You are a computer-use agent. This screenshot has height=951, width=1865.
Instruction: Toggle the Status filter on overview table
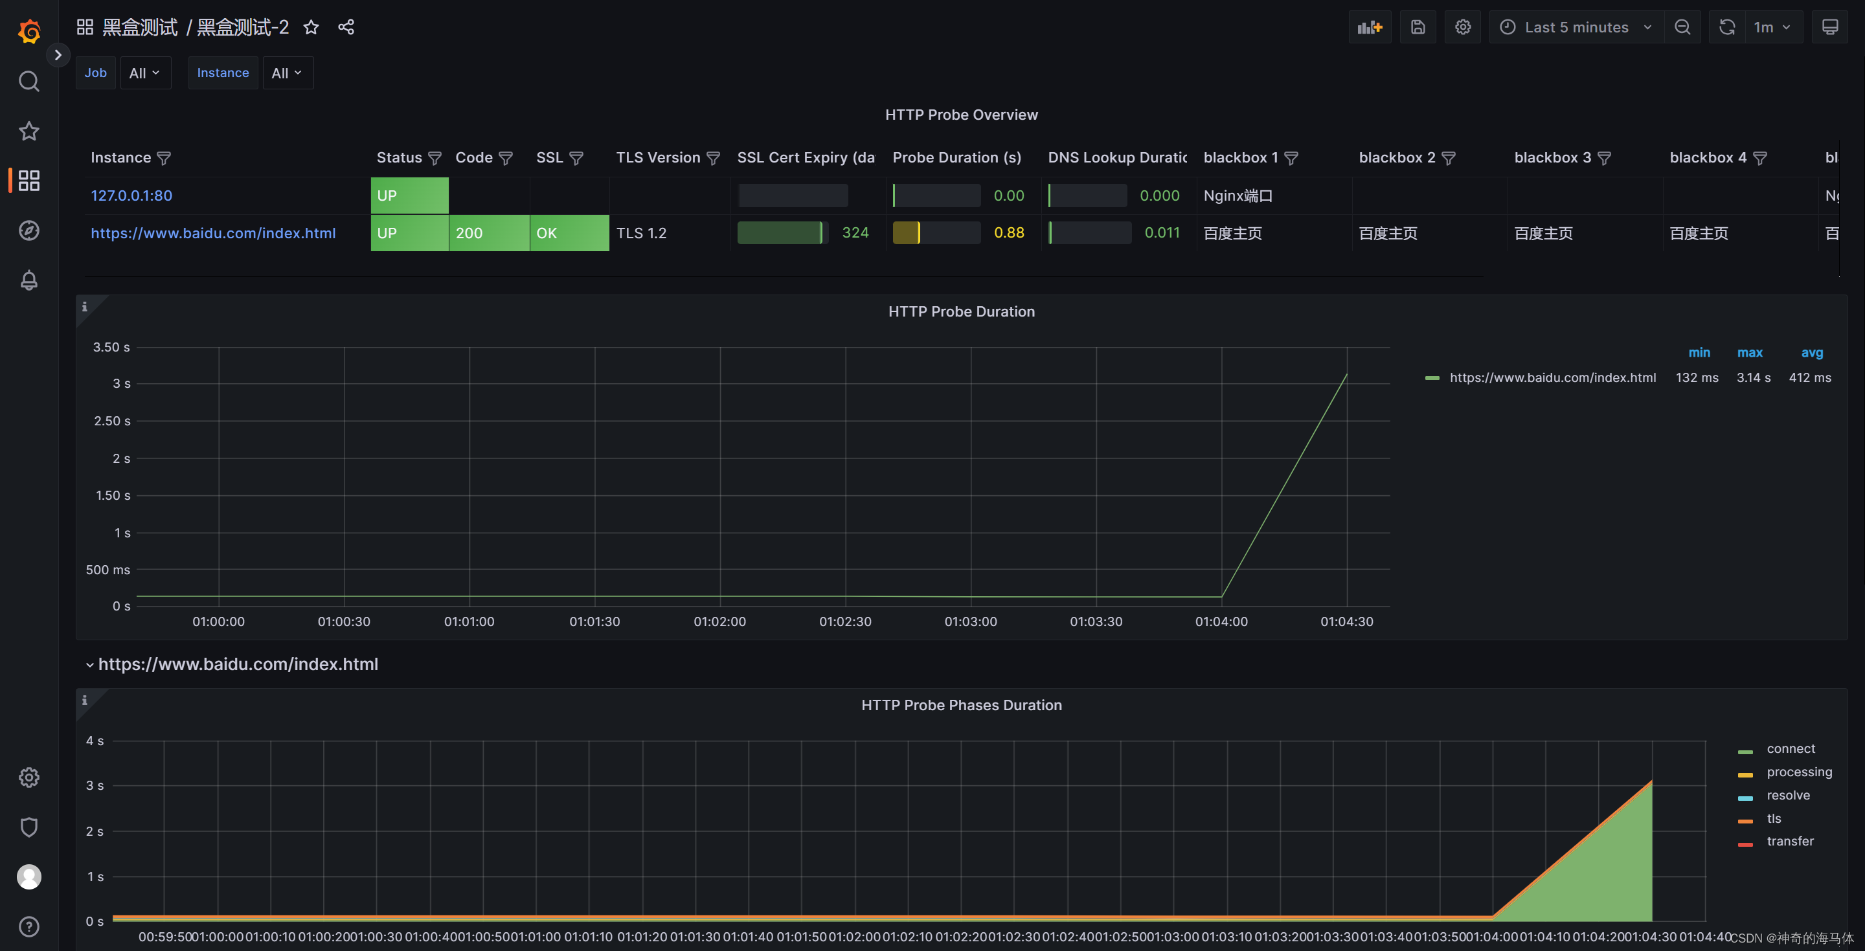click(432, 157)
